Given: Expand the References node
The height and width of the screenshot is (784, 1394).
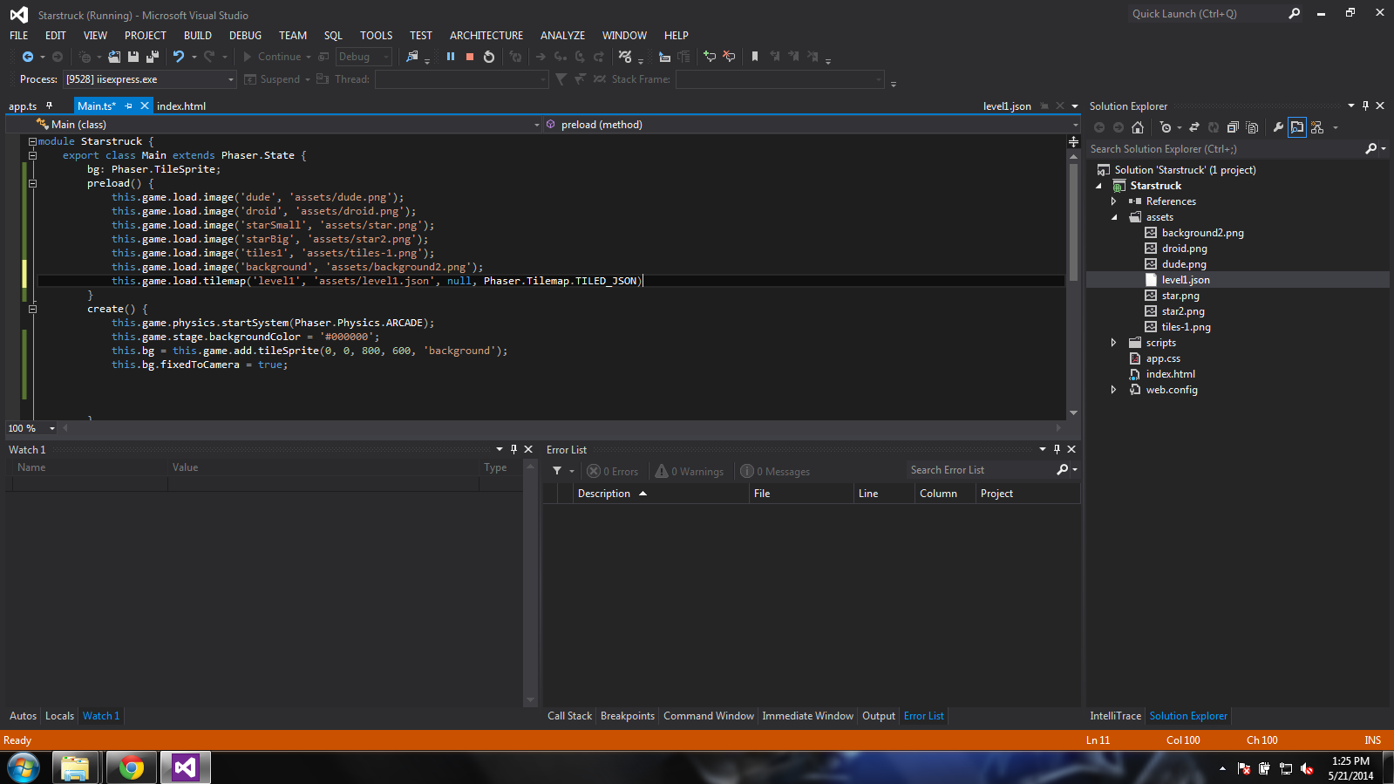Looking at the screenshot, I should [x=1113, y=201].
